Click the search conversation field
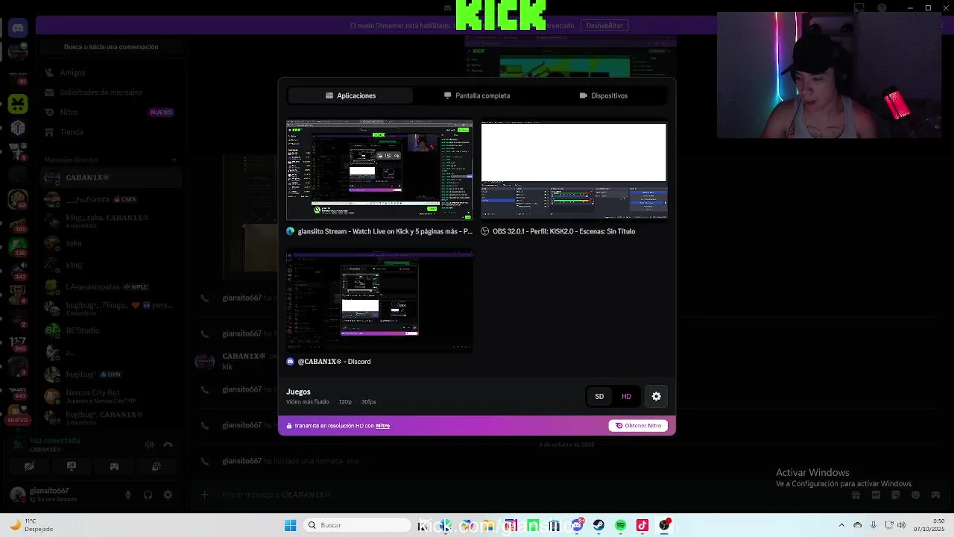The height and width of the screenshot is (537, 954). tap(111, 47)
